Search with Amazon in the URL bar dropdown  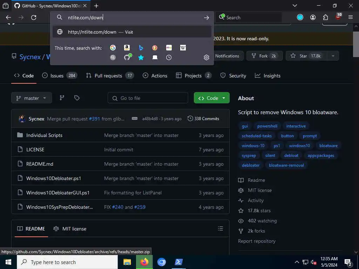127,48
